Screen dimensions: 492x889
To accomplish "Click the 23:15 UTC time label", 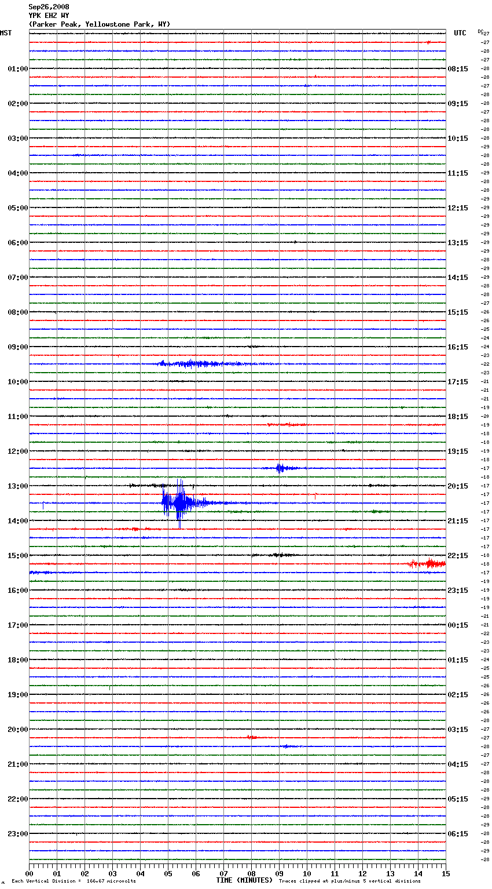I will 458,591.
